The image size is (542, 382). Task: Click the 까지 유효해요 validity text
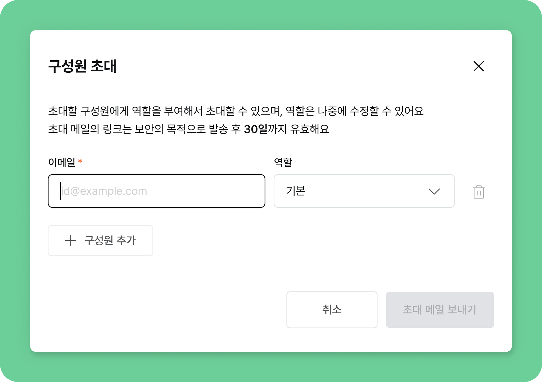(x=298, y=129)
